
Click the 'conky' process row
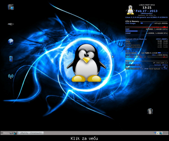pos(146,43)
